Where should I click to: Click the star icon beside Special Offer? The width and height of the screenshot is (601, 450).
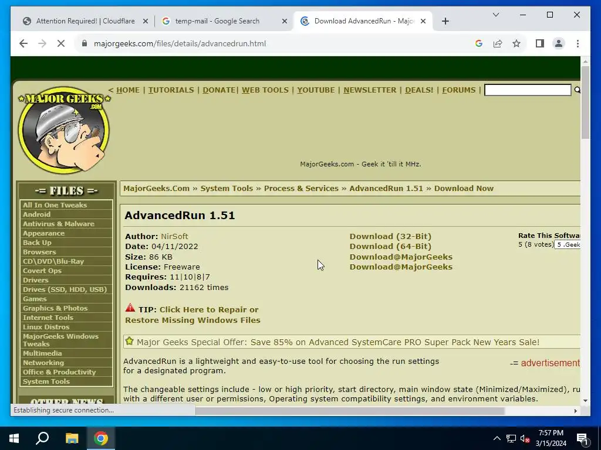click(130, 342)
